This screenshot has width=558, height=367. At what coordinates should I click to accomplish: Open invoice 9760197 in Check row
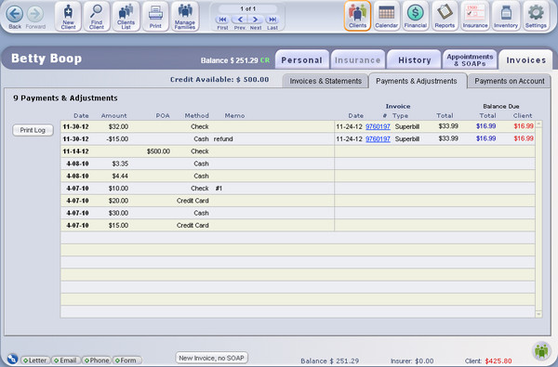(x=378, y=126)
